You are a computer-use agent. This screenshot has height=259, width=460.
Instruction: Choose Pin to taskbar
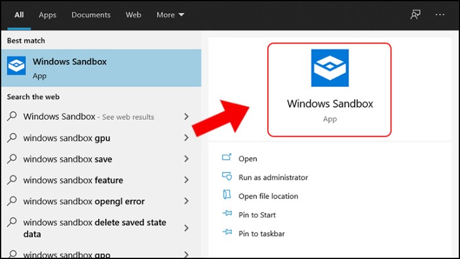coord(262,234)
